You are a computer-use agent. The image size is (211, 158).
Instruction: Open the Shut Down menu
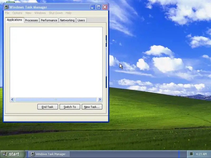[x=56, y=13]
